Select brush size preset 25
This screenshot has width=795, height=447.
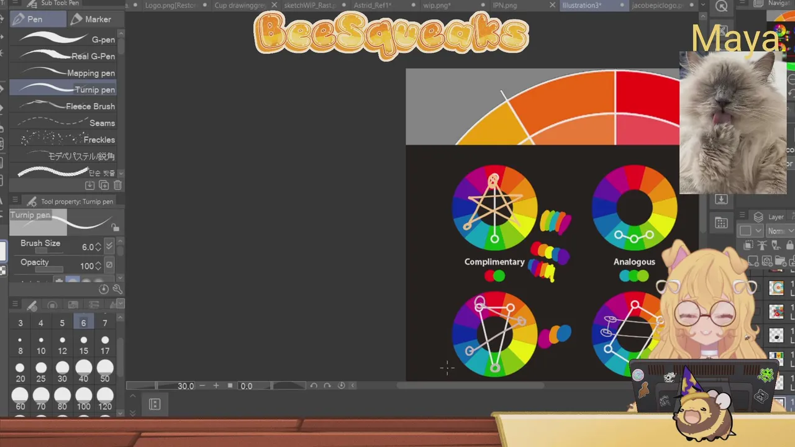click(x=41, y=372)
